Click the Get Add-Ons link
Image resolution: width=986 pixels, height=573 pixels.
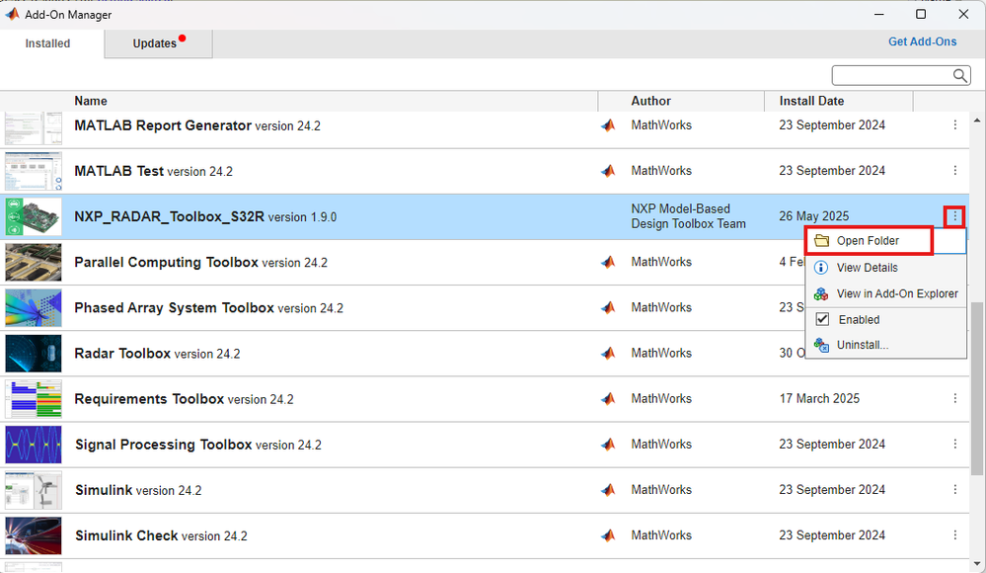coord(922,42)
